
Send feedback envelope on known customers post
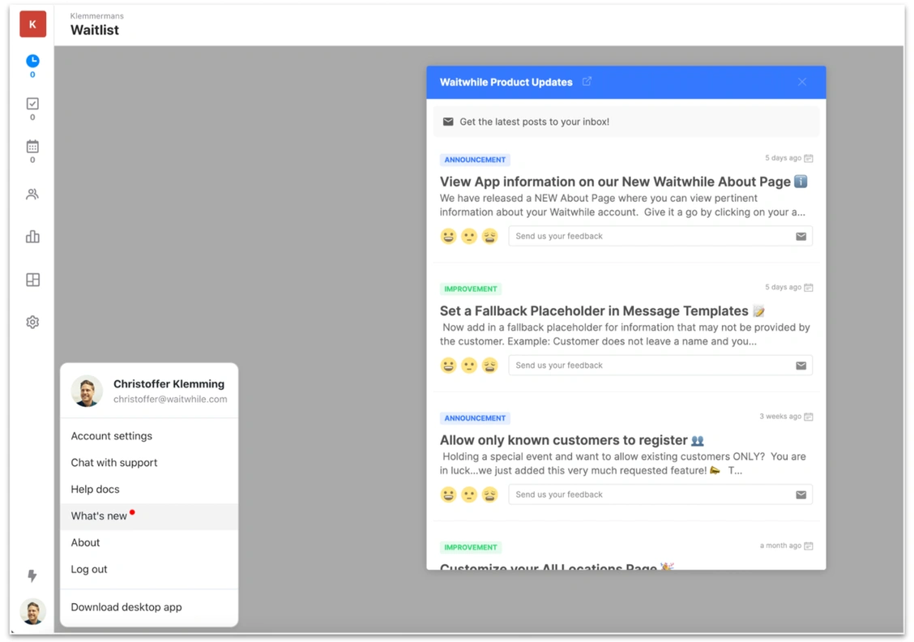801,494
